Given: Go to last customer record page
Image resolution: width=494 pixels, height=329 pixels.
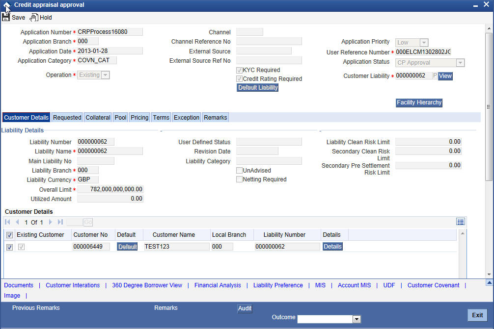Looking at the screenshot, I should click(x=60, y=222).
